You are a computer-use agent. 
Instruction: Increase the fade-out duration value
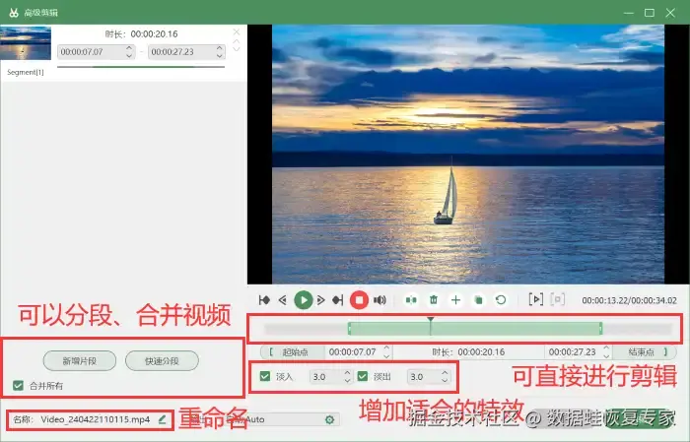pyautogui.click(x=445, y=372)
